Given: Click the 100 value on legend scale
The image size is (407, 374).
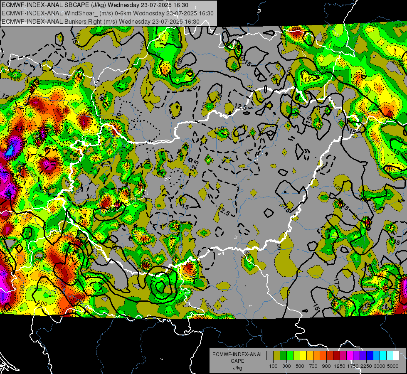Looking at the screenshot, I should click(x=273, y=366).
